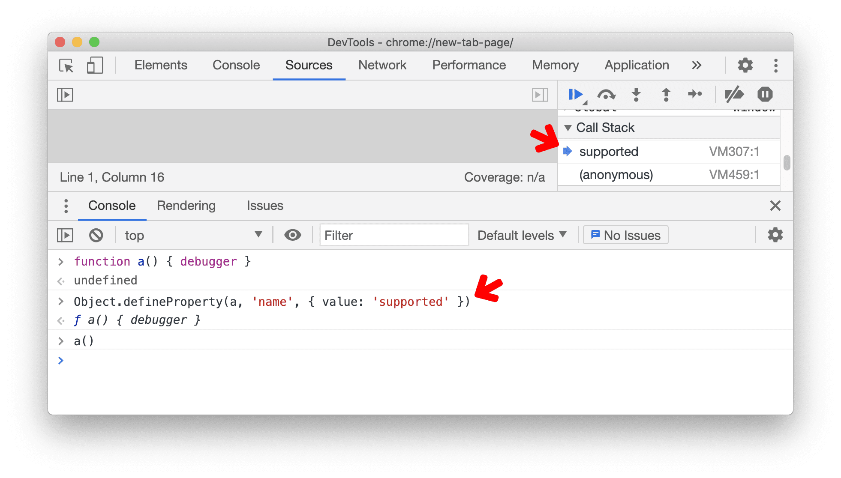
Task: Click the Resume script execution button
Action: [575, 94]
